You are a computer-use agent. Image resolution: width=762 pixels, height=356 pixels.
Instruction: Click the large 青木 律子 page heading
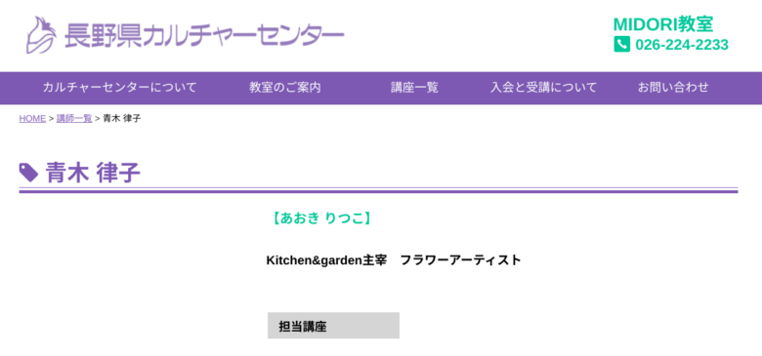[x=93, y=173]
